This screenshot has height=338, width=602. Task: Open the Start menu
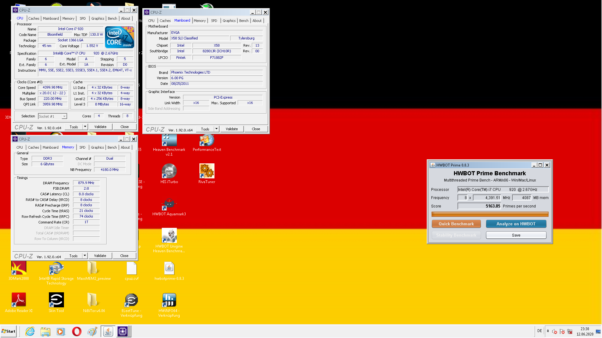[x=8, y=331]
